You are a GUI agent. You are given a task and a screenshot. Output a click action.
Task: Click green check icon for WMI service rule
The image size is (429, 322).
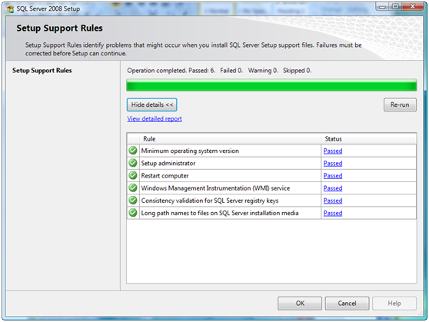[x=133, y=188]
